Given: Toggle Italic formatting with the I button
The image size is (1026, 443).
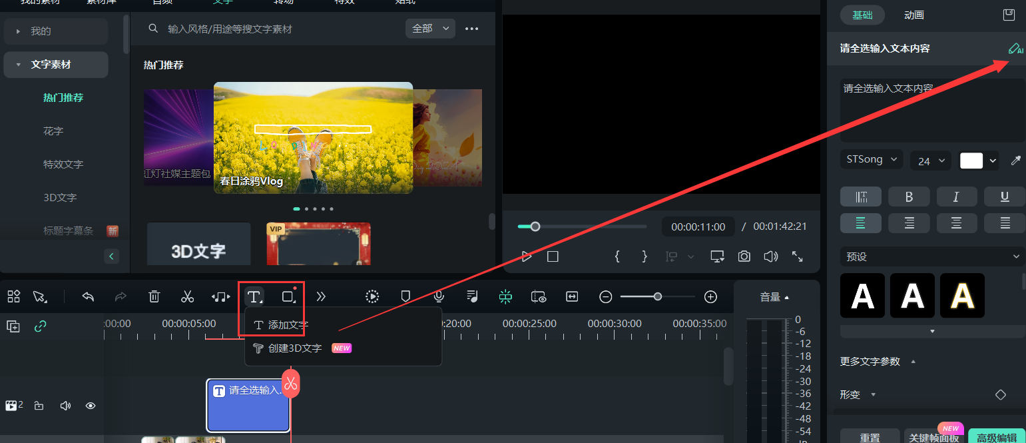Looking at the screenshot, I should click(957, 197).
